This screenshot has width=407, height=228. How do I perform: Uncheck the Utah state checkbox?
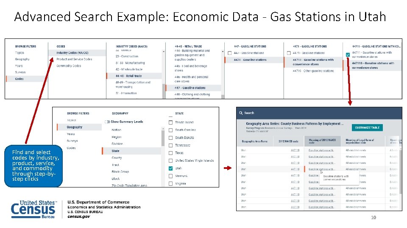point(171,168)
